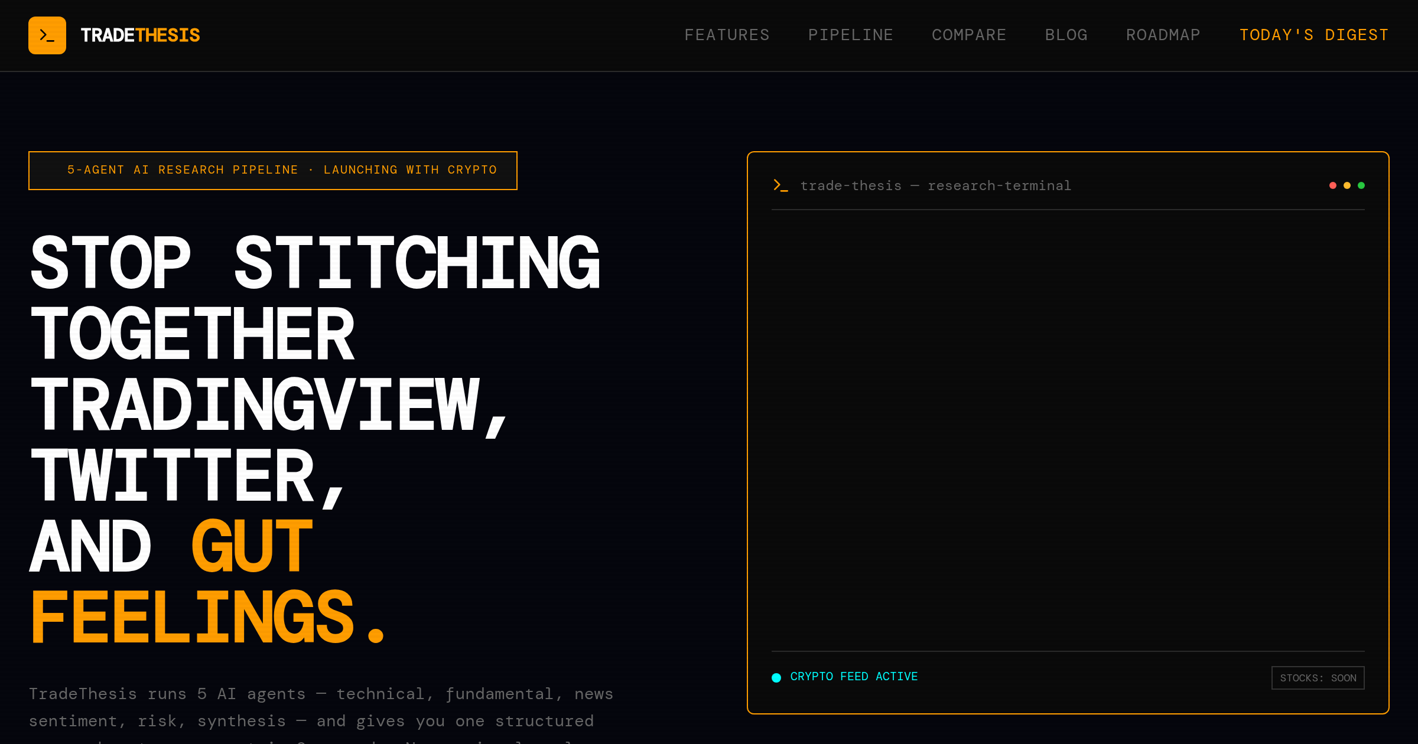Visit the BLOG nav link
Image resolution: width=1418 pixels, height=744 pixels.
tap(1066, 35)
